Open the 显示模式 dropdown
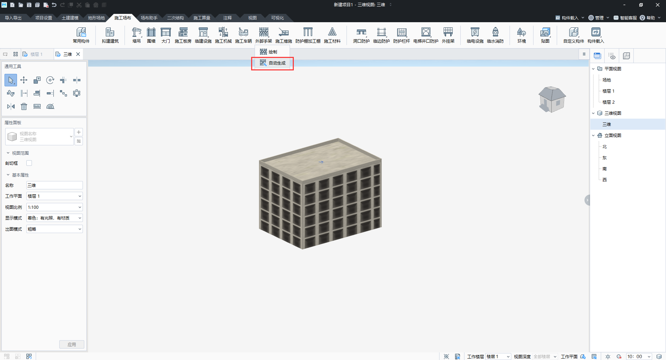Screen dimensions: 666x360 (x=54, y=218)
